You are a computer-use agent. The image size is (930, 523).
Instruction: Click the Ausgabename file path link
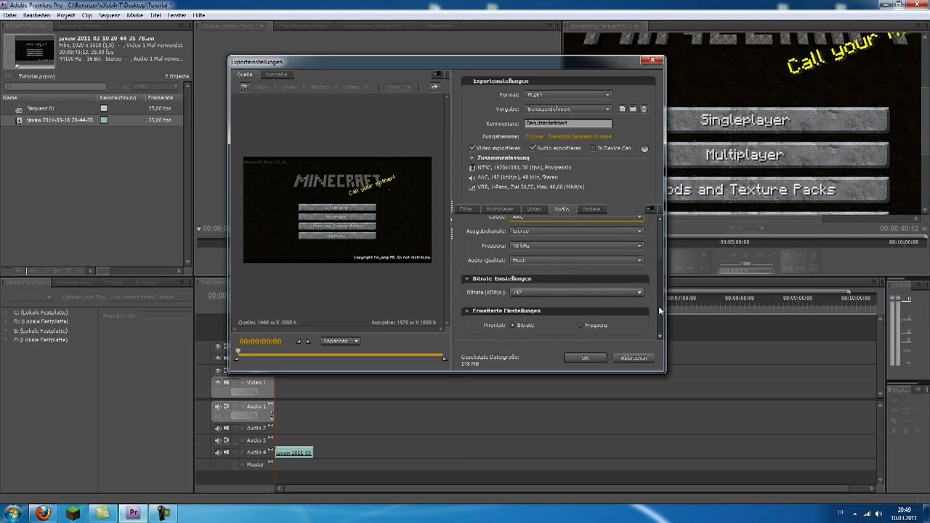click(568, 137)
